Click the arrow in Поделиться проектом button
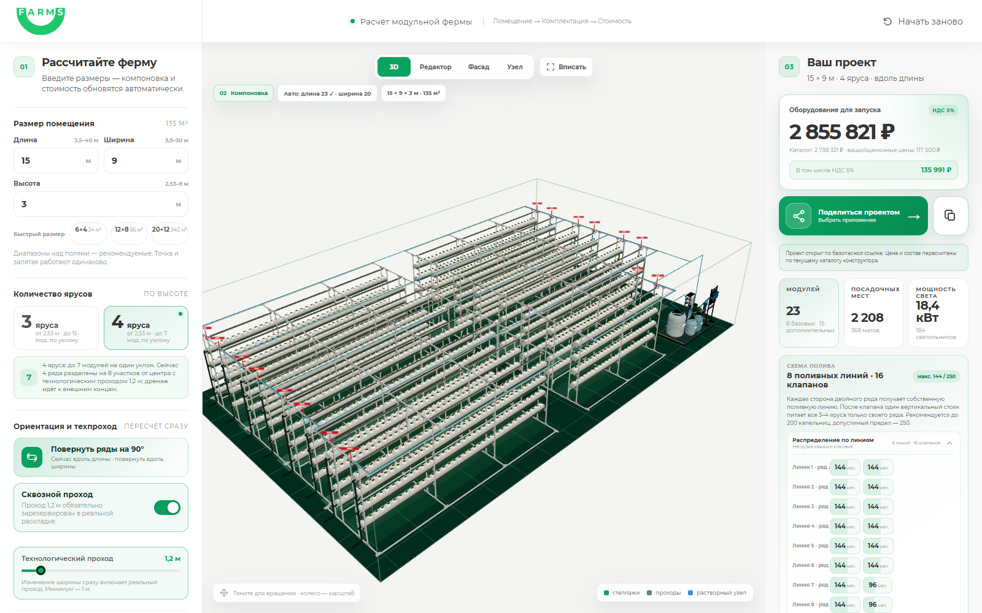This screenshot has height=613, width=982. 914,216
